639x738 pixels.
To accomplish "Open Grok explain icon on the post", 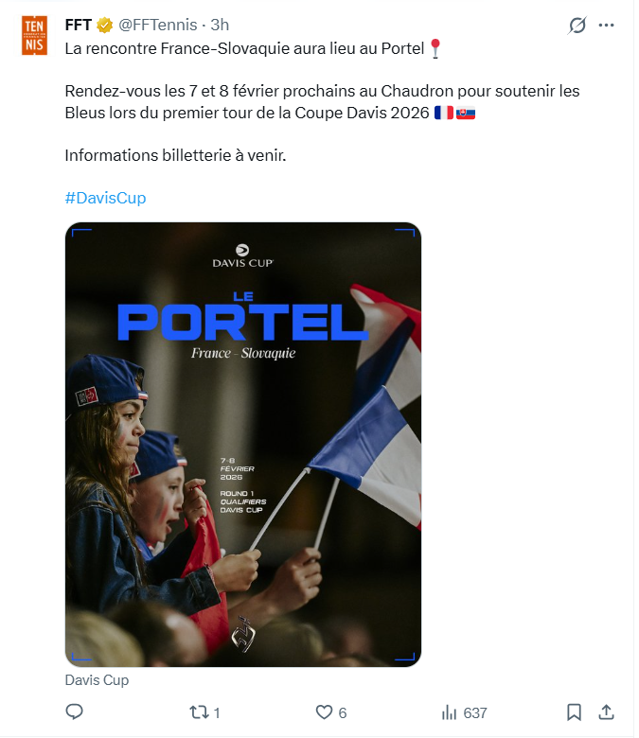I will pyautogui.click(x=577, y=26).
